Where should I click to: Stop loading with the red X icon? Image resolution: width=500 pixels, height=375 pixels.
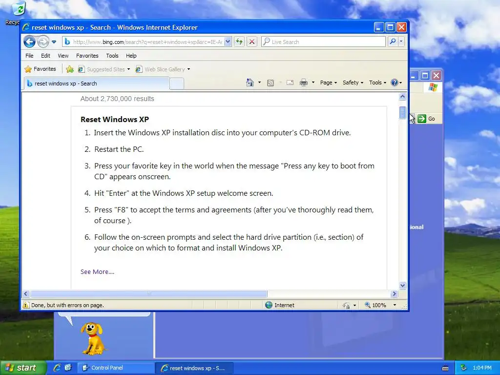click(252, 42)
